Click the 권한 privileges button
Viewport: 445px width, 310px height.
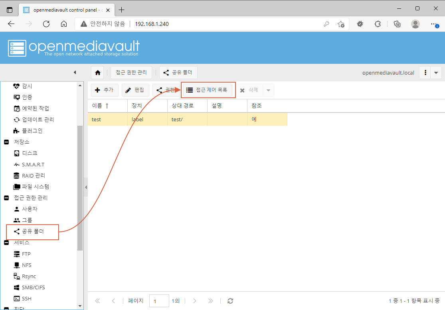tap(166, 90)
